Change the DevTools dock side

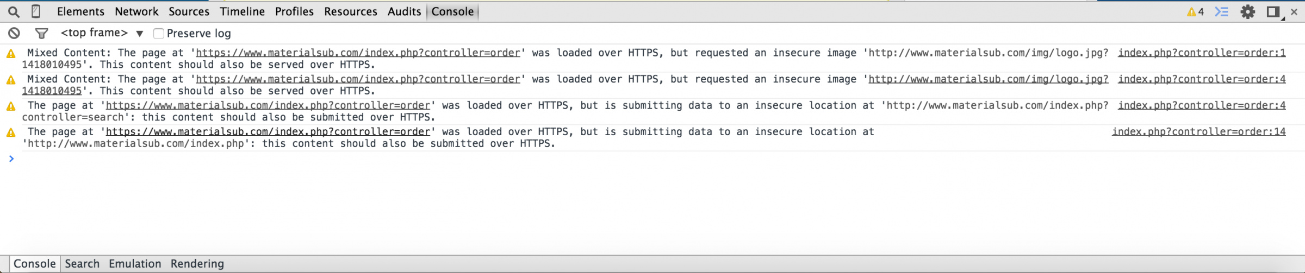pyautogui.click(x=1273, y=11)
